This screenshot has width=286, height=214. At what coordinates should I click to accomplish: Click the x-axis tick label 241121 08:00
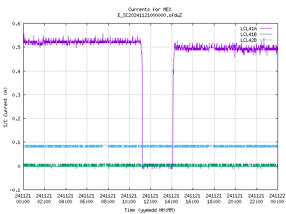pos(108,199)
